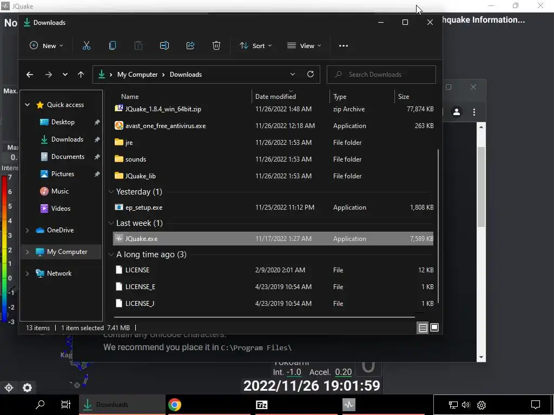Viewport: 554px width, 415px height.
Task: Sort by the Type column header
Action: (x=340, y=96)
